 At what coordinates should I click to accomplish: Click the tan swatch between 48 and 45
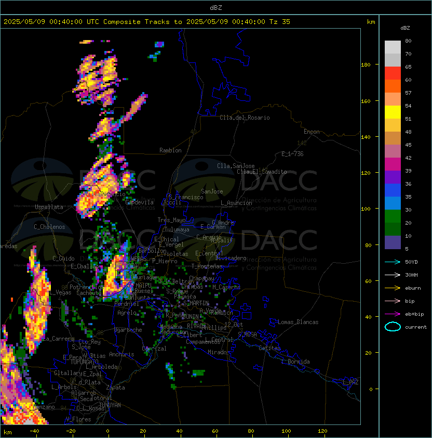click(393, 138)
